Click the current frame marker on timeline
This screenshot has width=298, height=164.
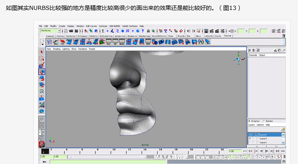pyautogui.click(x=45, y=151)
